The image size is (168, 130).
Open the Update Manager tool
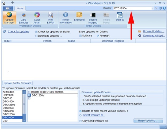pos(9,18)
